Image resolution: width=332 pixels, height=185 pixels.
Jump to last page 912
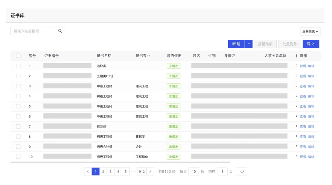click(142, 172)
